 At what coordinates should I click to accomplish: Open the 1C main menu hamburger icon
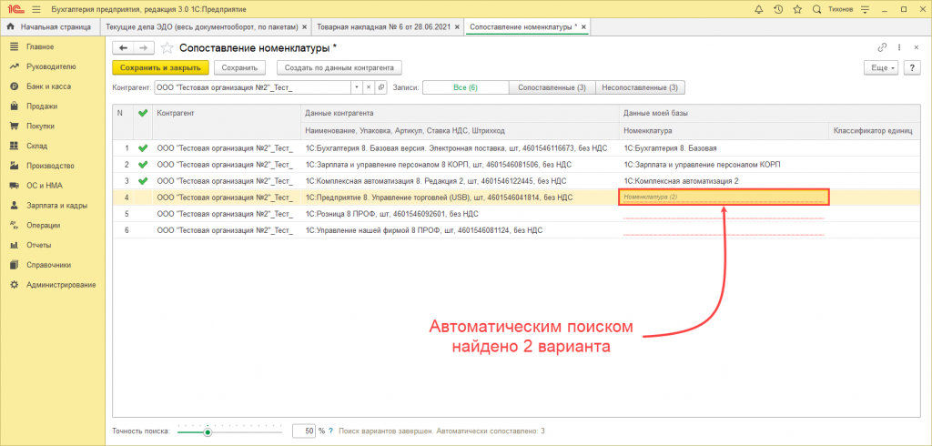[36, 9]
